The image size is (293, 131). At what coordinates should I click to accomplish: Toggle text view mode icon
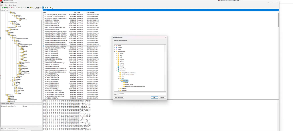coord(45,8)
